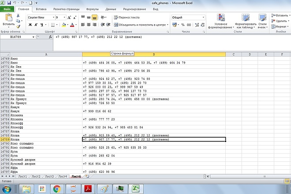Image resolution: width=291 pixels, height=194 pixels.
Task: Open Форматировать как таблицу menu
Action: click(x=246, y=21)
